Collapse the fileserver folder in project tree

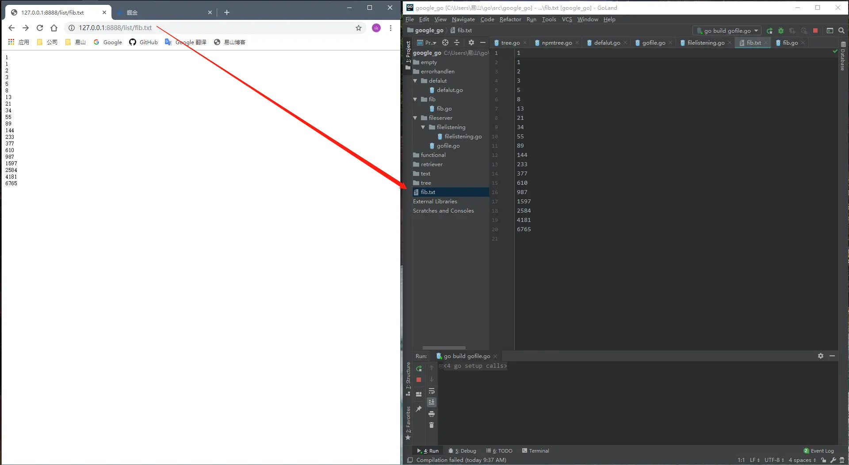coord(415,118)
